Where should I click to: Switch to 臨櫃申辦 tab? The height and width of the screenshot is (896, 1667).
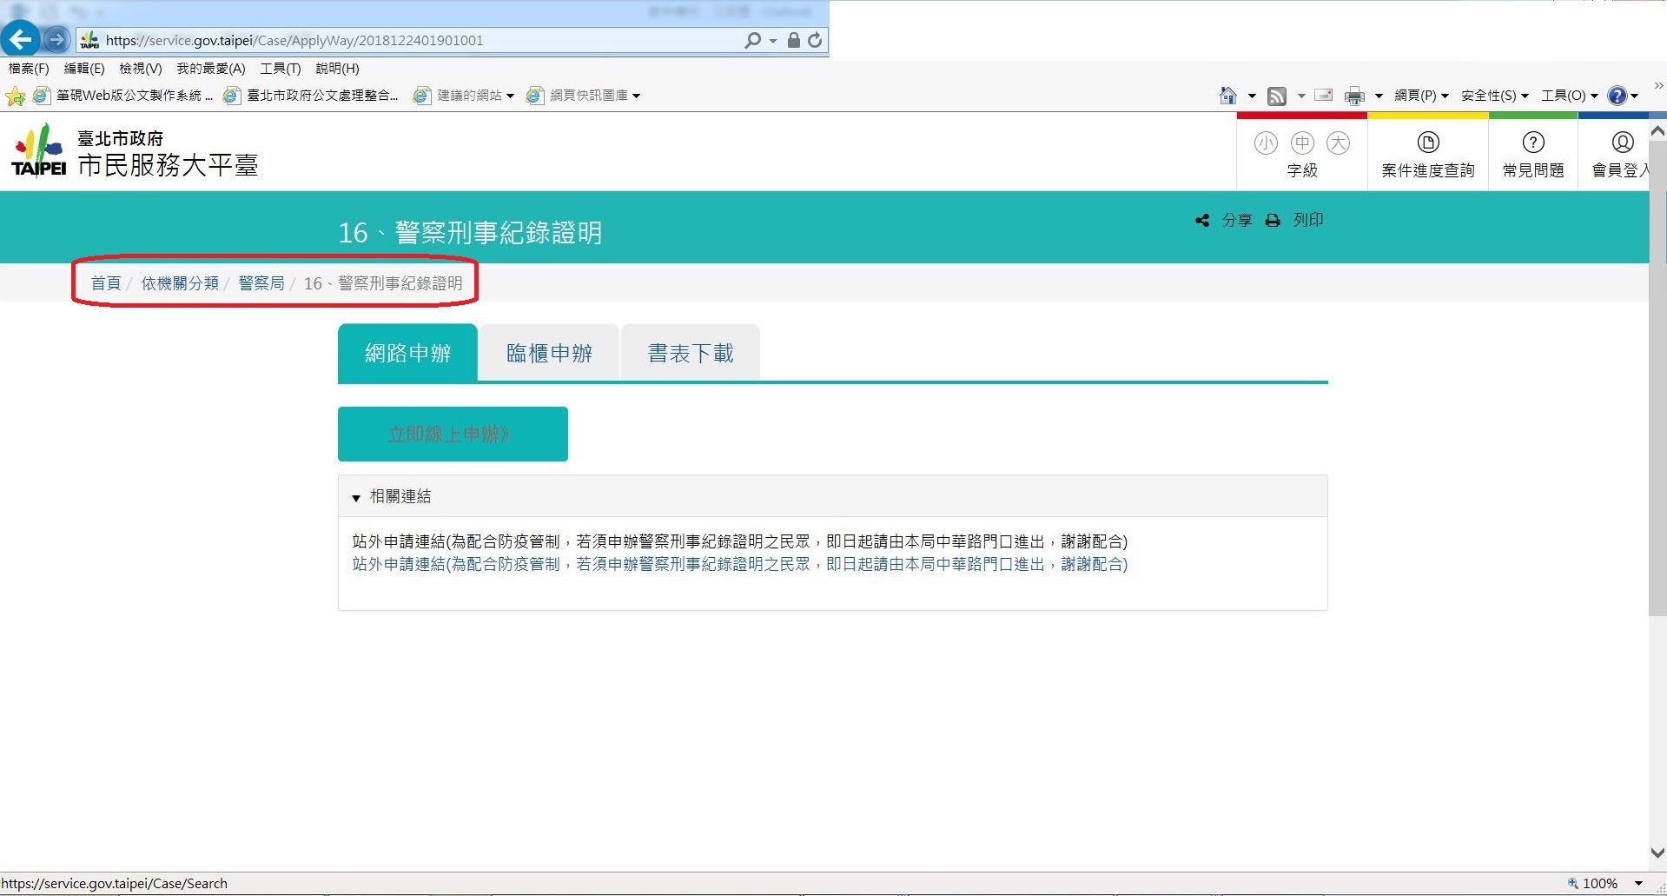pyautogui.click(x=549, y=353)
